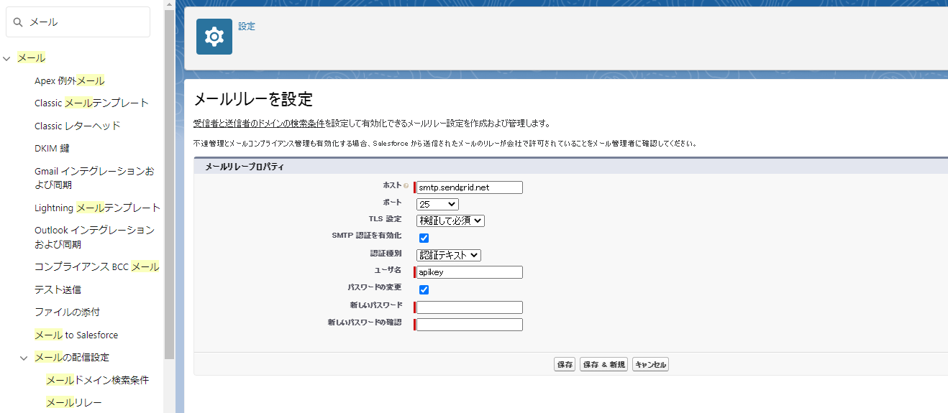This screenshot has height=413, width=948.
Task: Select メールの配信設定 in the sidebar
Action: coord(72,357)
